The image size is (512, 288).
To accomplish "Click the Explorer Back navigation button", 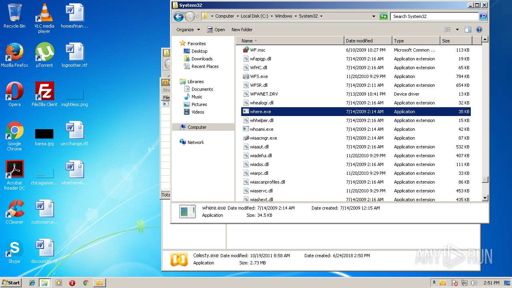I will 178,16.
